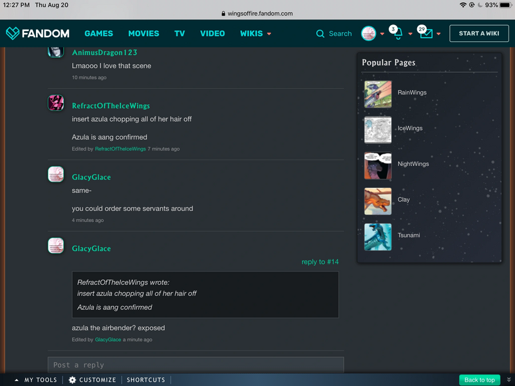Click the Back to top button

(x=480, y=380)
